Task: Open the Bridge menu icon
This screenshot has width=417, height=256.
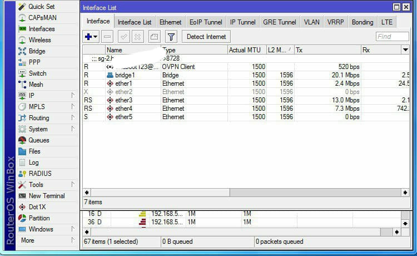Action: 22,51
